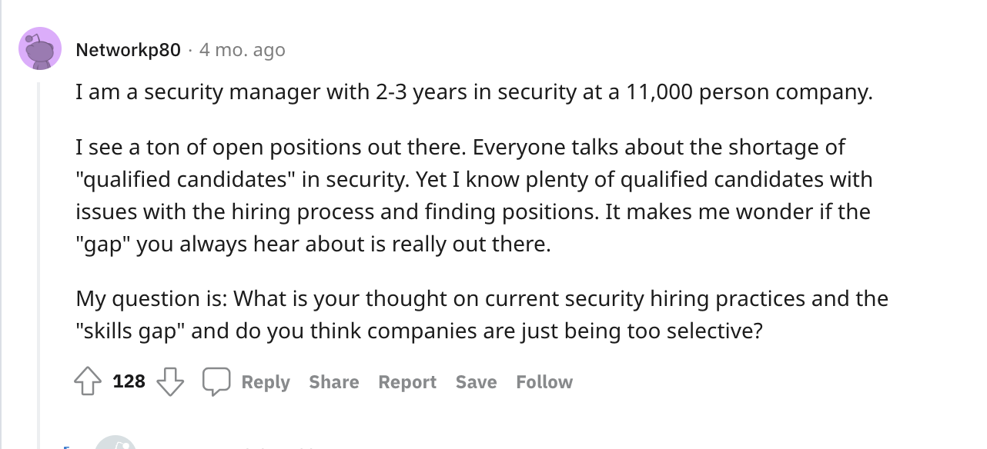Open the partially visible avatar below the comment
Screen dimensions: 987x449
coord(115,442)
